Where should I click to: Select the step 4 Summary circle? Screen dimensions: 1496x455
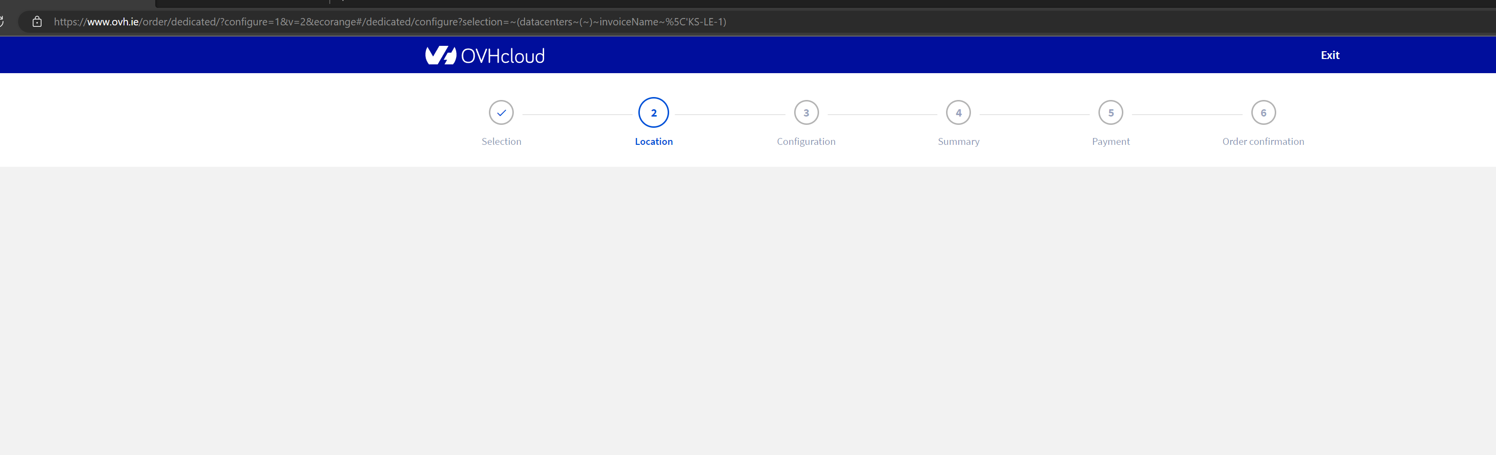tap(958, 113)
